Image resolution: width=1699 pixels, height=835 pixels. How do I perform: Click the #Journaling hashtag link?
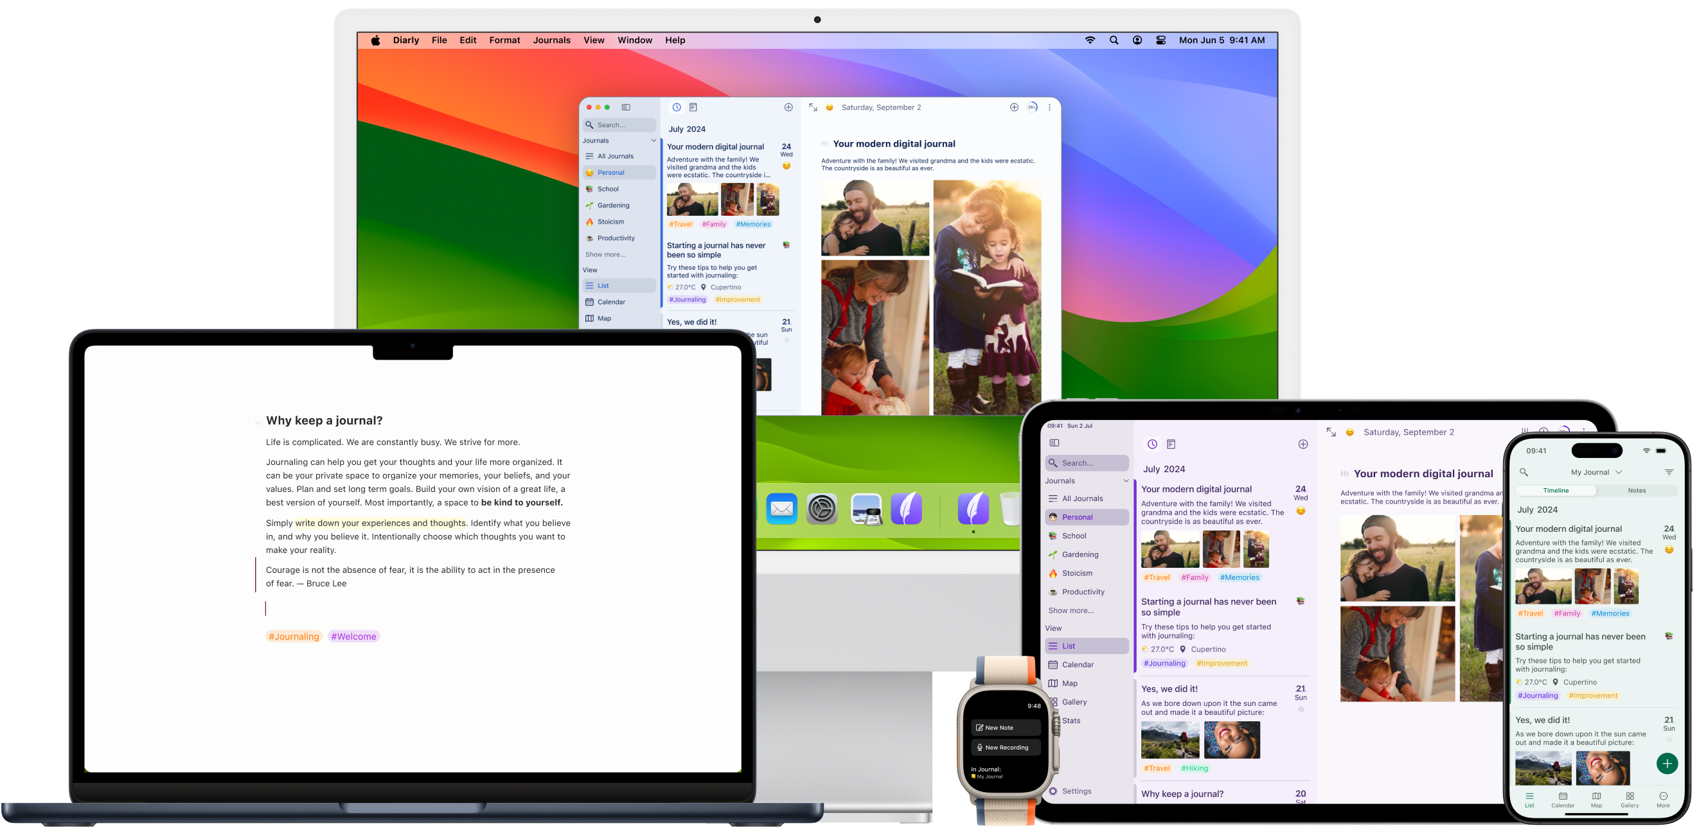click(x=294, y=636)
